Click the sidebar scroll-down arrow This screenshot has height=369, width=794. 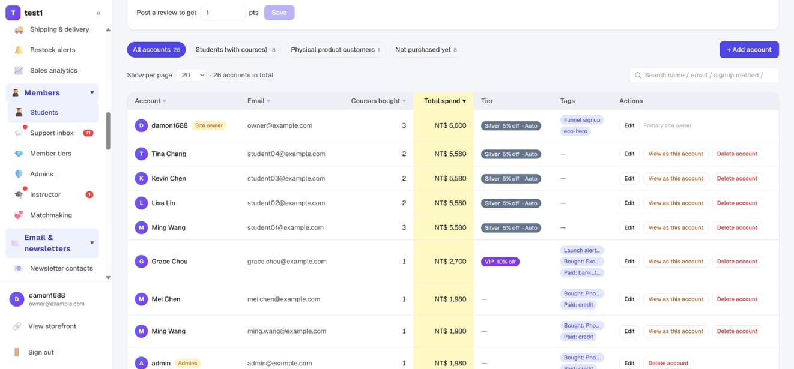108,278
